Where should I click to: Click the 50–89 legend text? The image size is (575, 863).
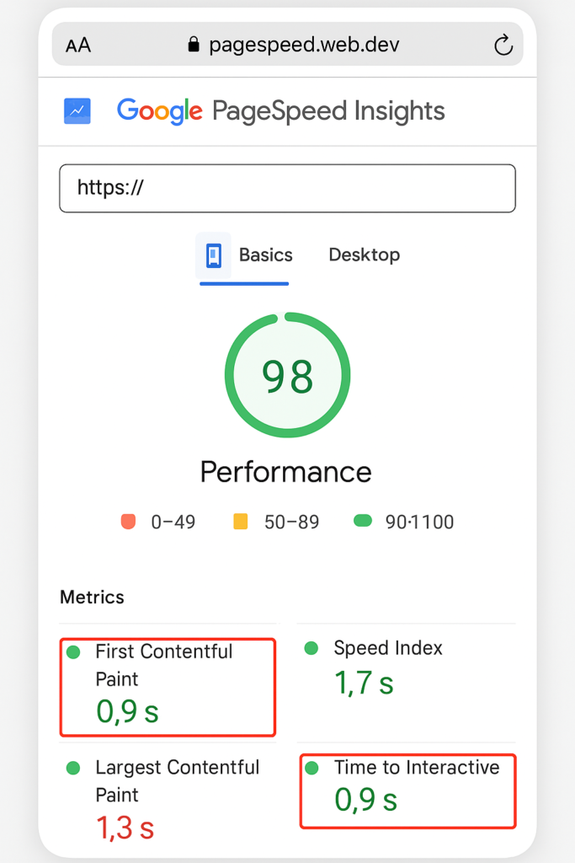tap(291, 522)
